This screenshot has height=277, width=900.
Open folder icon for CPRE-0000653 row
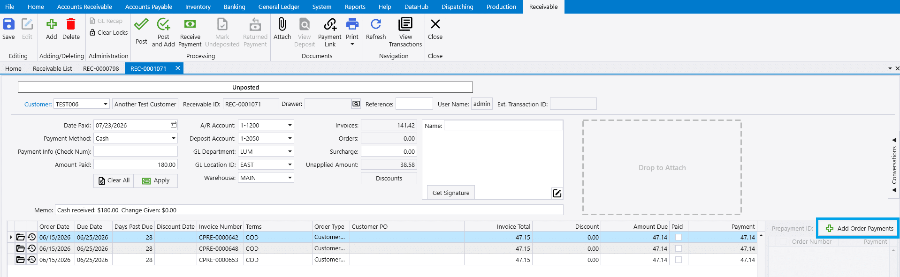(x=21, y=260)
